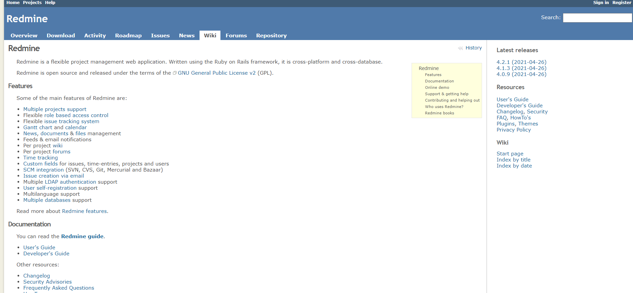Open Changelog under Other resources
The image size is (633, 293).
pyautogui.click(x=36, y=276)
